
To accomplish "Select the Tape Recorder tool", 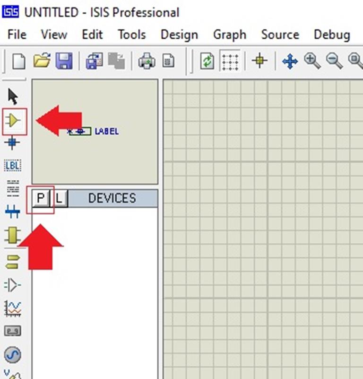I will click(13, 331).
